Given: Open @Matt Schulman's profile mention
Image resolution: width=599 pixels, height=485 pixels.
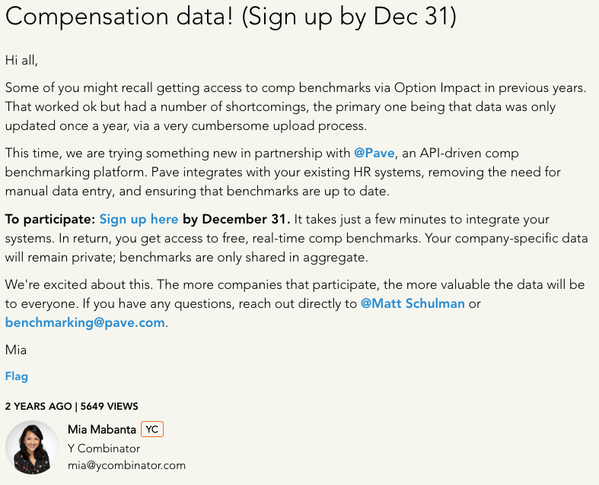Looking at the screenshot, I should click(413, 304).
